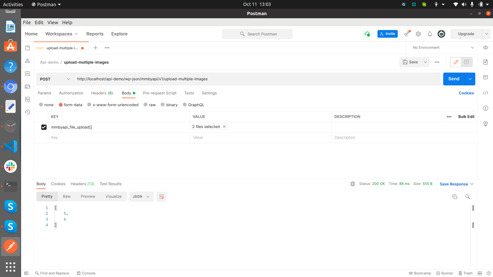Switch to edit mode pencil icon

(x=456, y=62)
